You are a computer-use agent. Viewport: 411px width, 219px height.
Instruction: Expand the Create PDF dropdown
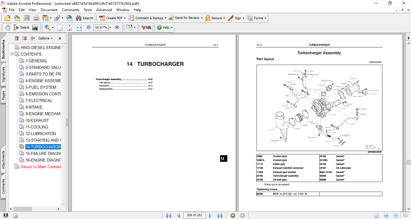click(125, 18)
